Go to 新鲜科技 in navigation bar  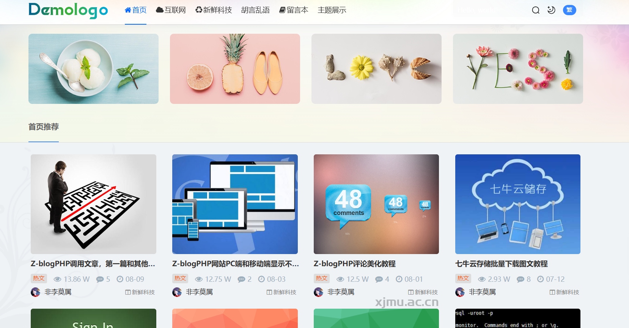pos(213,10)
